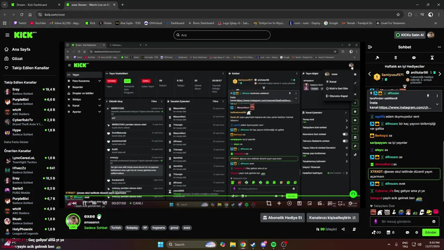Open the profile avatar in top bar
Screen dimensions: 444x250
[x=431, y=35]
